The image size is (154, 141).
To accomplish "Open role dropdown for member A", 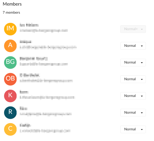I will tap(133, 46).
